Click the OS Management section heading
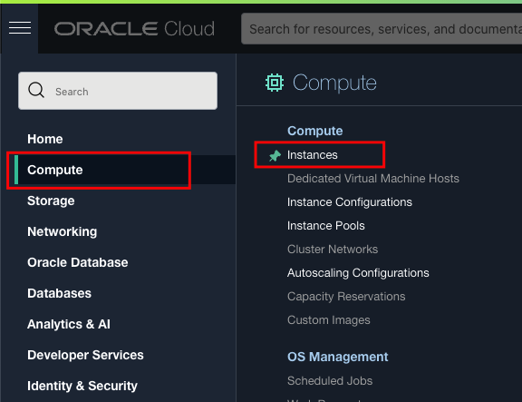This screenshot has width=522, height=402. click(337, 357)
